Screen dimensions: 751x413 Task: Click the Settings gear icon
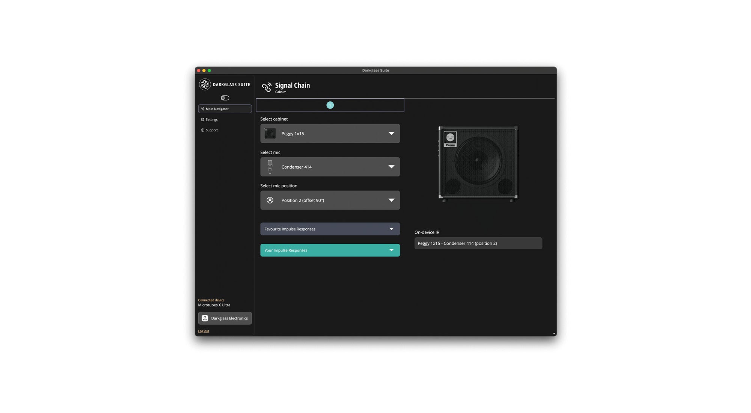(x=203, y=119)
